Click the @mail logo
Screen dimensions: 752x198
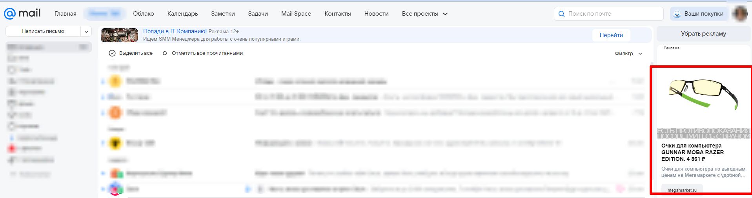pyautogui.click(x=22, y=13)
